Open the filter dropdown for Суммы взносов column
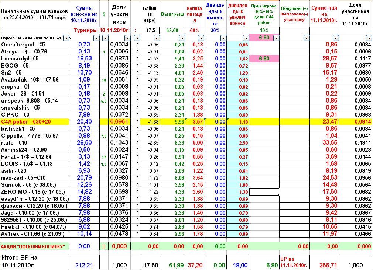This screenshot has height=270, width=373. [x=97, y=38]
